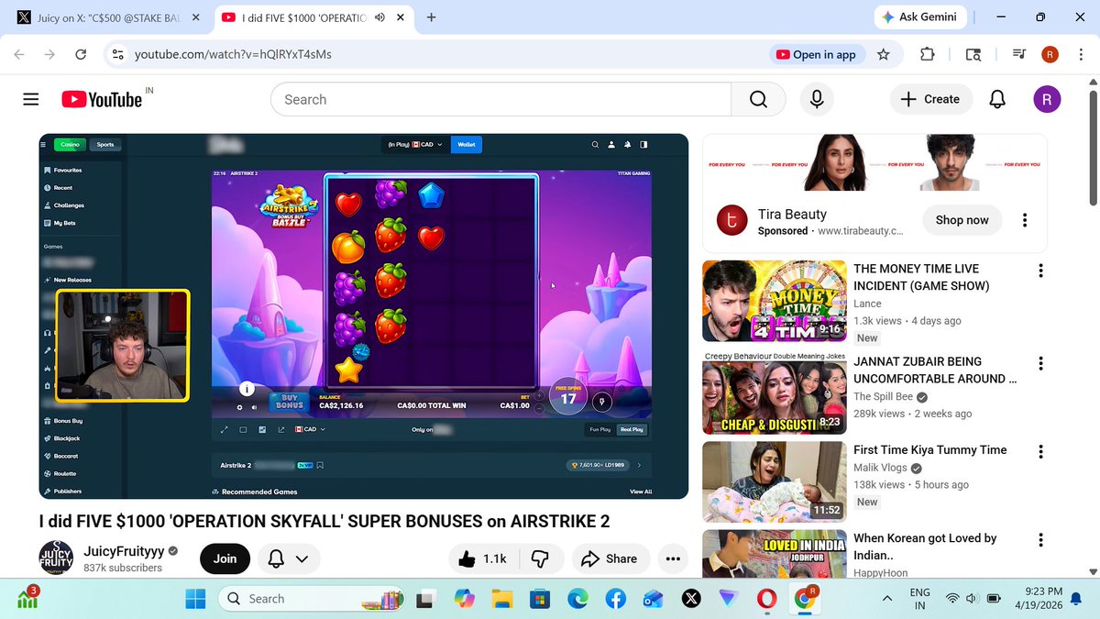Open the JANNAT ZUBAIR video thumbnail
The height and width of the screenshot is (619, 1100).
775,393
